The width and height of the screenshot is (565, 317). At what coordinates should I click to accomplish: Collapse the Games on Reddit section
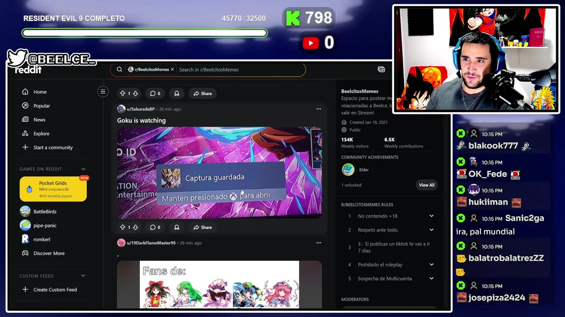[83, 169]
